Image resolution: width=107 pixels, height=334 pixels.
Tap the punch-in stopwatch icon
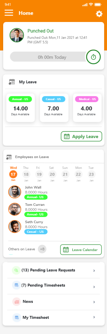point(93,57)
